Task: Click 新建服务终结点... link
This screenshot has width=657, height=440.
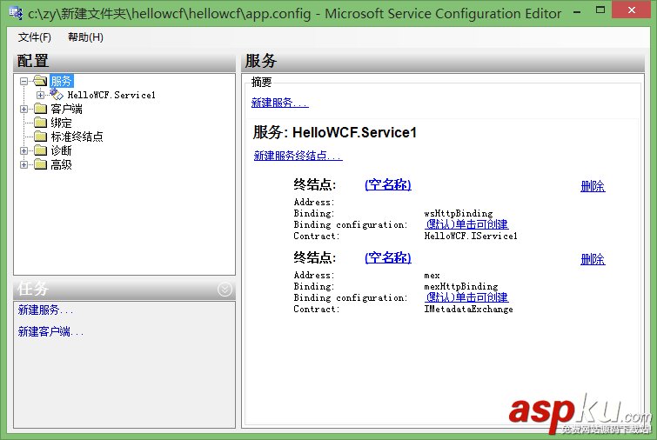Action: (x=298, y=156)
